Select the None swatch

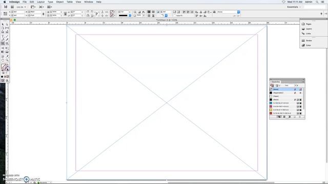pos(286,89)
